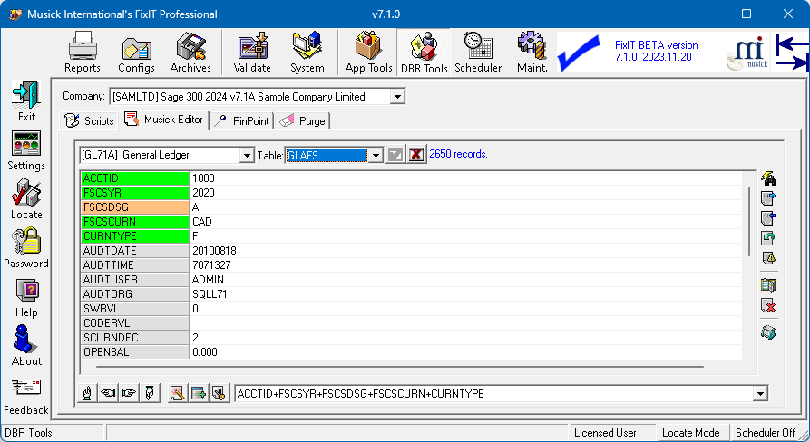Open the Configs folder icon
810x442 pixels.
point(136,53)
